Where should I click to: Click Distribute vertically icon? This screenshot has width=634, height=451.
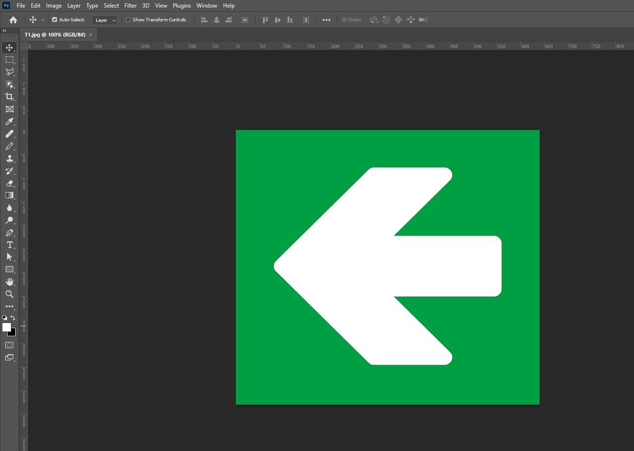coord(245,20)
